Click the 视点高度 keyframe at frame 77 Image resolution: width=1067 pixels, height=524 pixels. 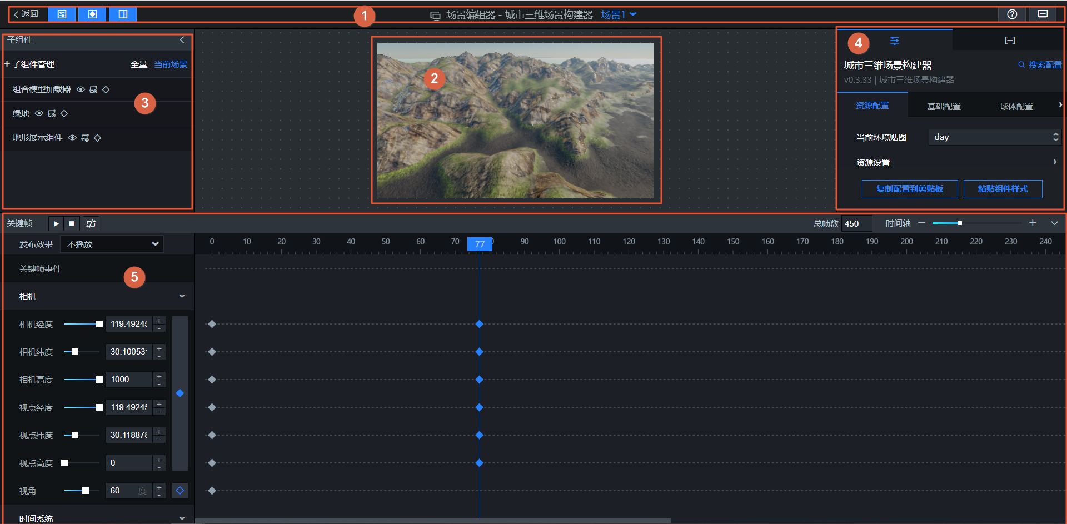pos(479,463)
